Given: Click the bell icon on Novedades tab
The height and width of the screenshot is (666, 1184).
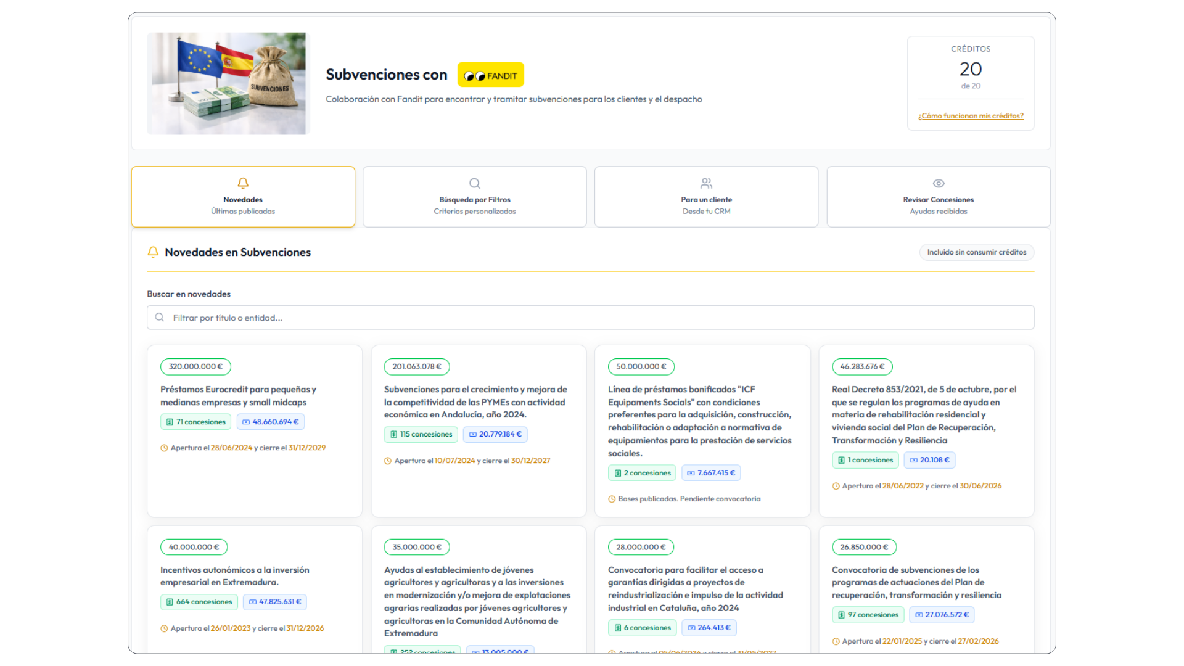Looking at the screenshot, I should click(x=243, y=183).
